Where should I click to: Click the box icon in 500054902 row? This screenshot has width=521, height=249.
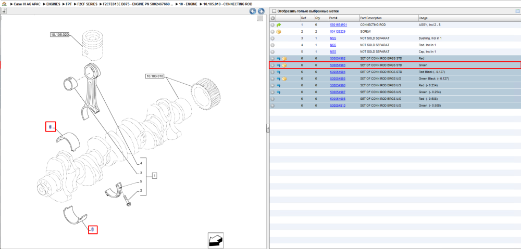(x=284, y=58)
